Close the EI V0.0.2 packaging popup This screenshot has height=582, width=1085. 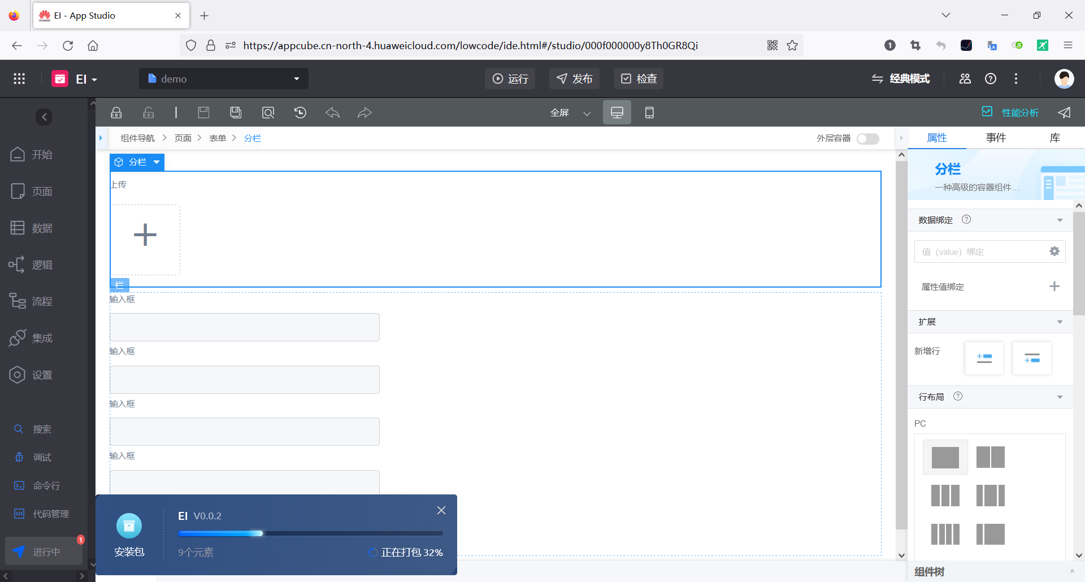441,510
